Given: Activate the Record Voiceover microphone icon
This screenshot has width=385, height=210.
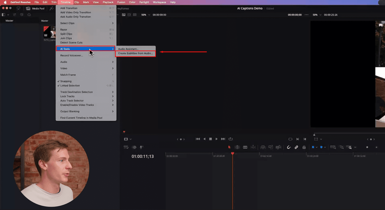Looking at the screenshot, I should [x=141, y=147].
